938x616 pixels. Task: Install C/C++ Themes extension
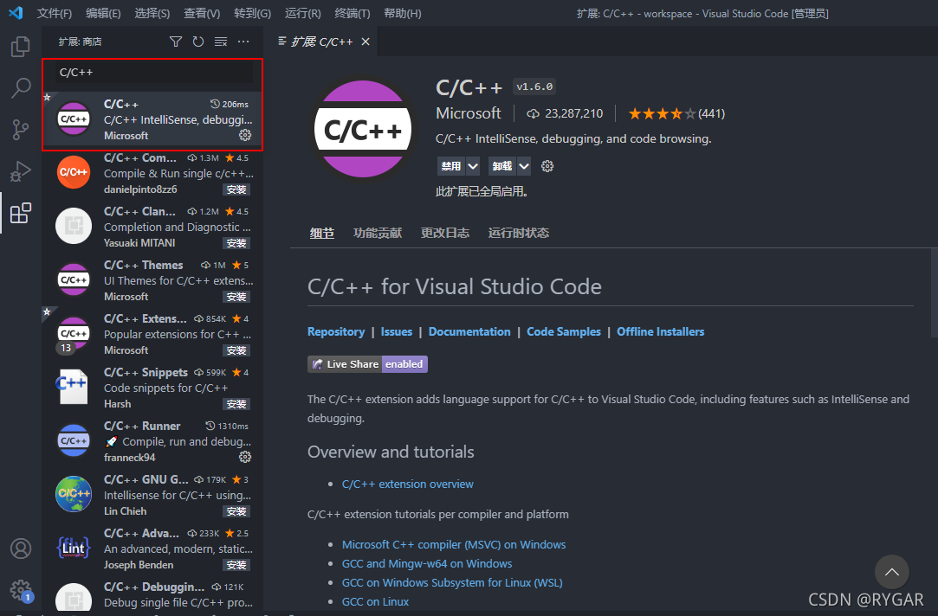(x=236, y=297)
